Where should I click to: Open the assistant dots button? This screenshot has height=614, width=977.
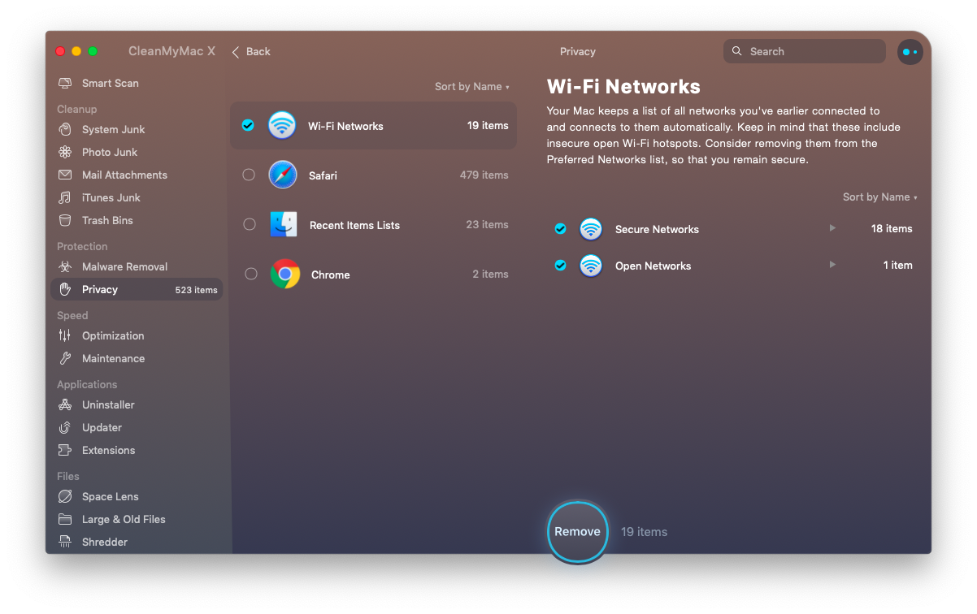click(x=910, y=52)
